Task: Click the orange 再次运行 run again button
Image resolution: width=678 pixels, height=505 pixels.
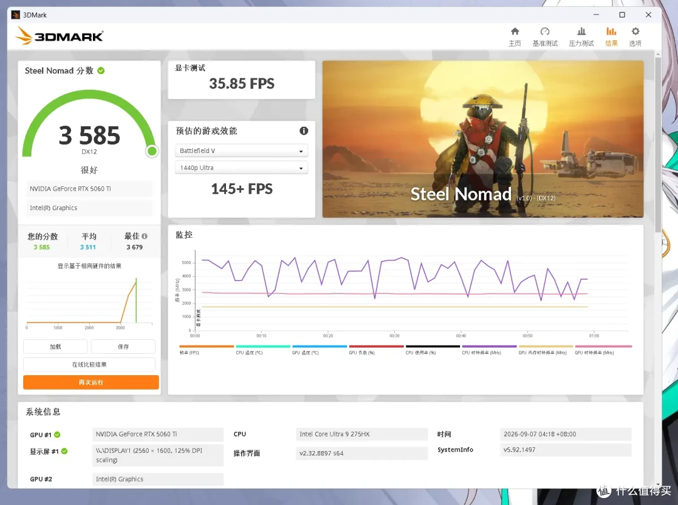Action: coord(91,382)
